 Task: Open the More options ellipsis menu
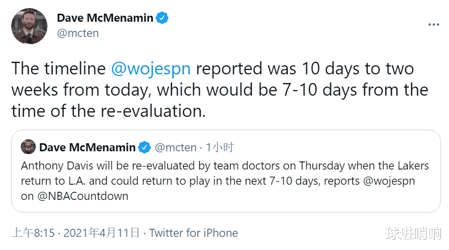click(433, 24)
